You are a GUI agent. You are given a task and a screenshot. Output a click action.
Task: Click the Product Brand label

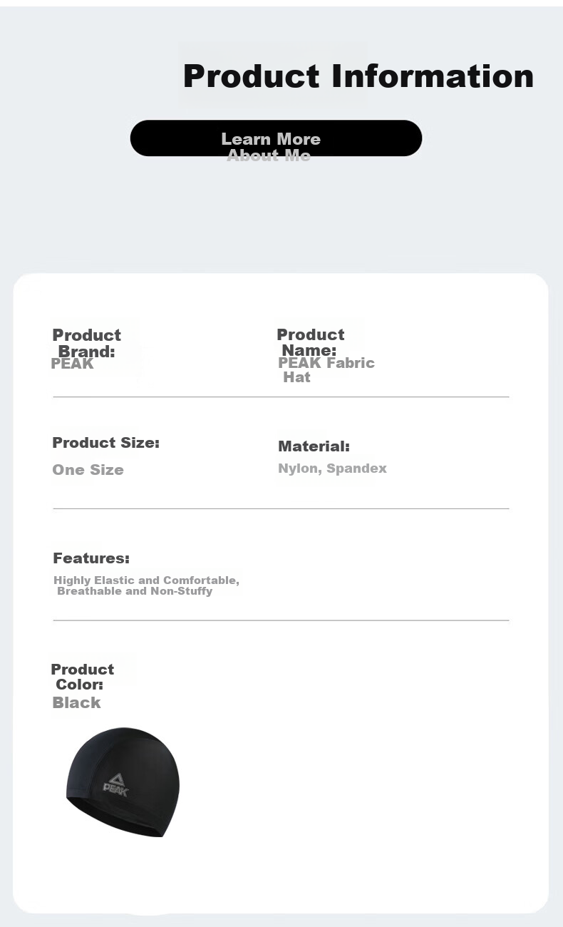(x=86, y=343)
